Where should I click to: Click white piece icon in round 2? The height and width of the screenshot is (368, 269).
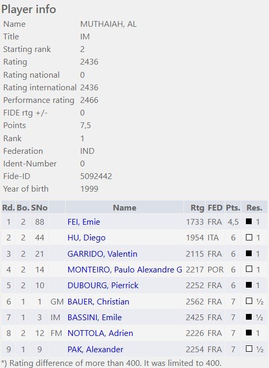[x=249, y=237]
